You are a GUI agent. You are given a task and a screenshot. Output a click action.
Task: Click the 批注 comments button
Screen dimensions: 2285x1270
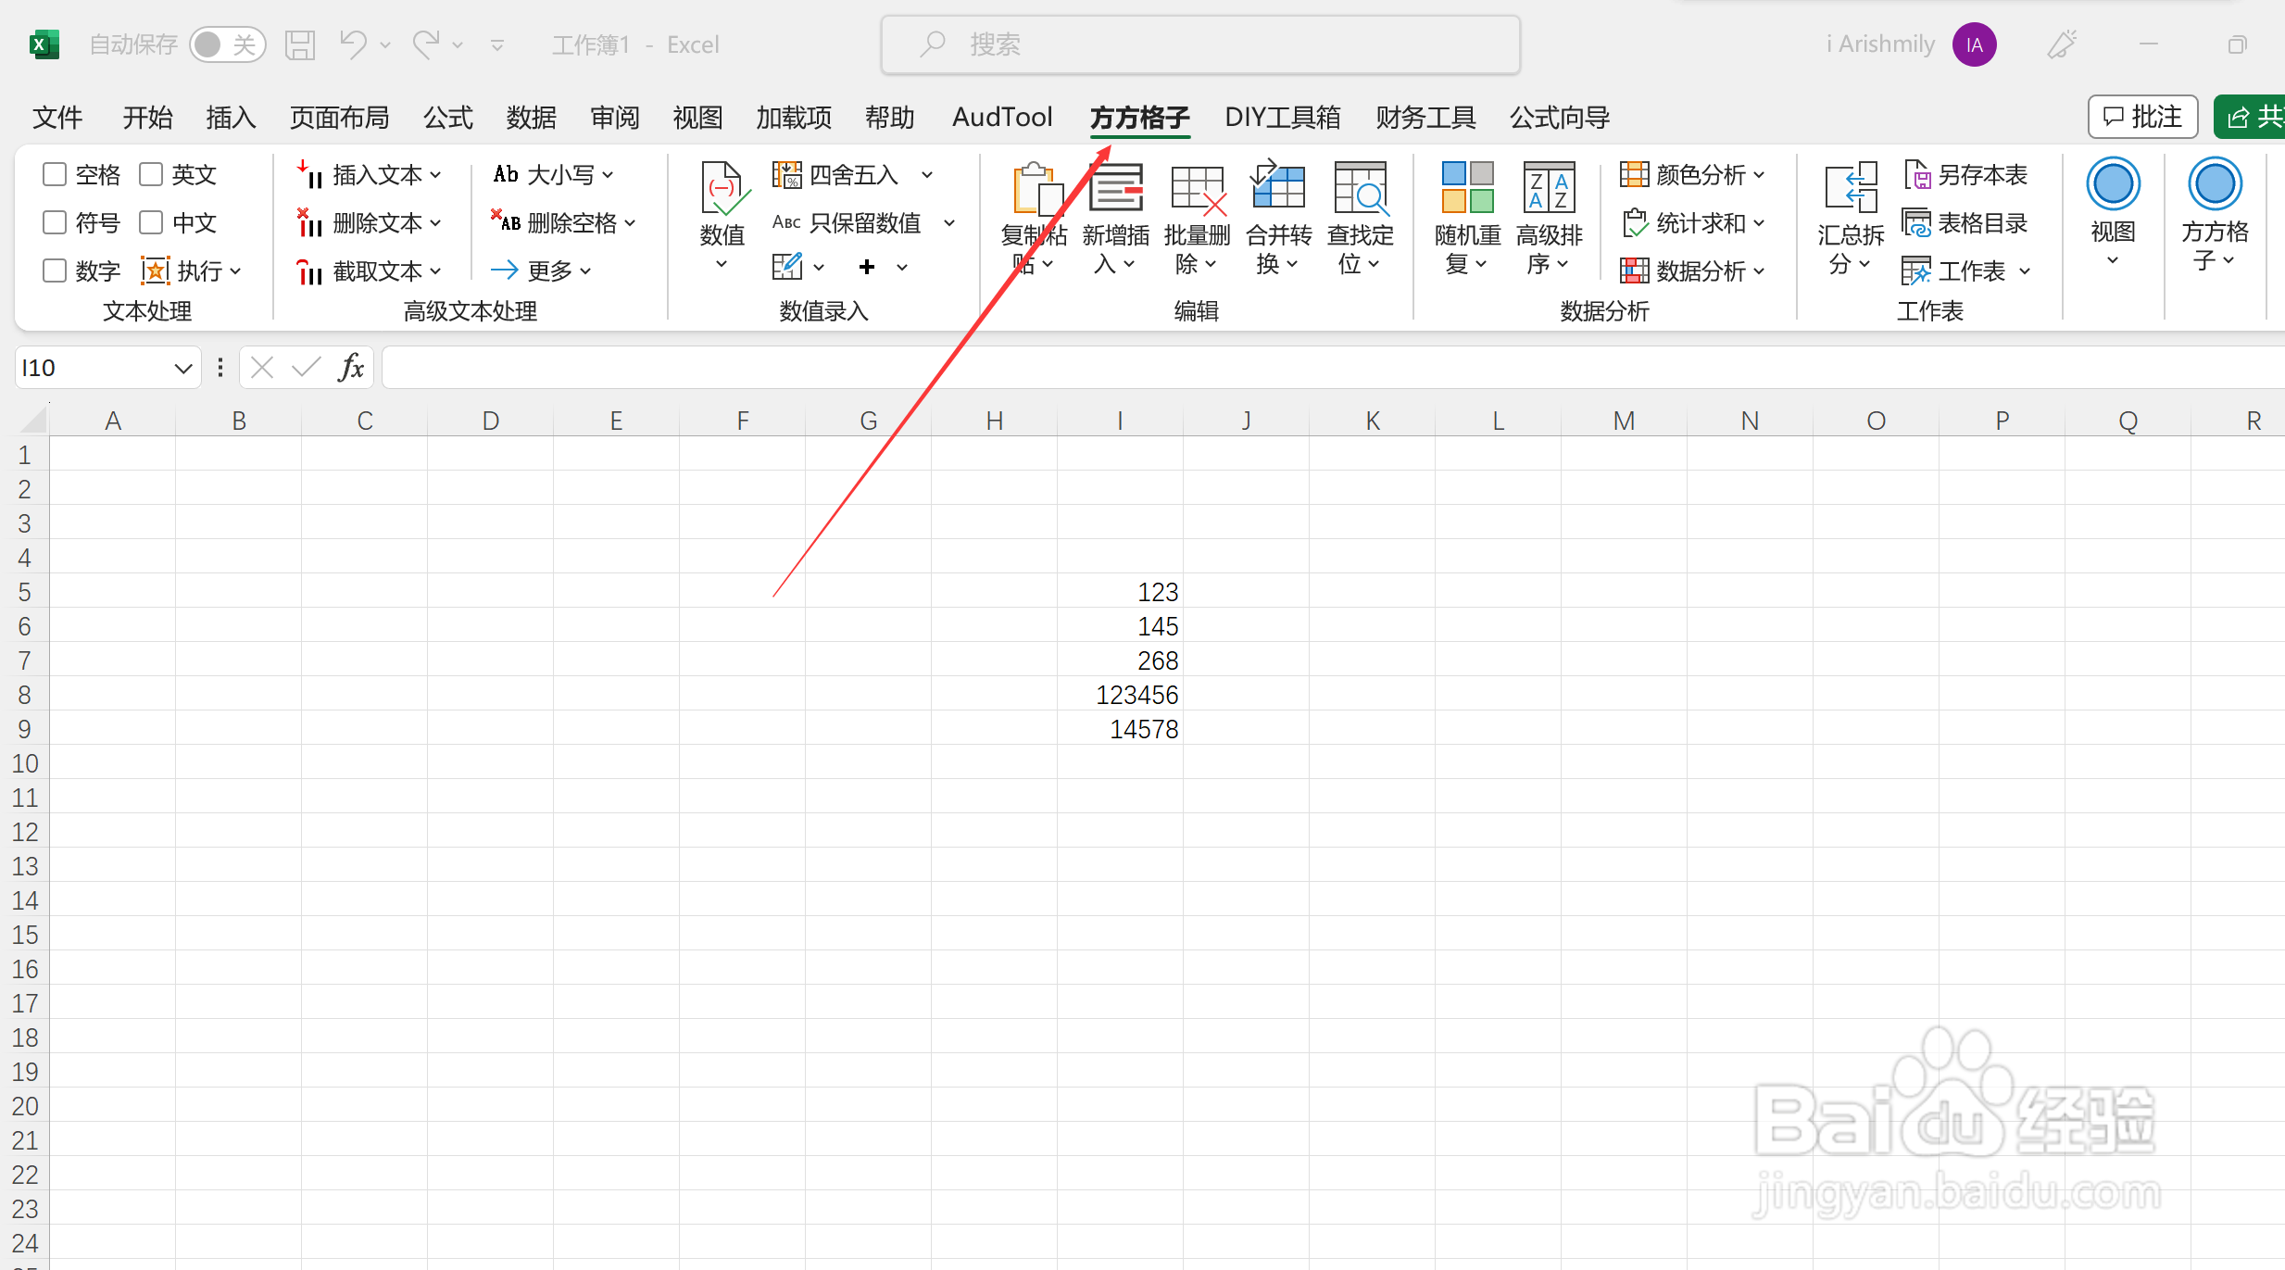(2142, 117)
